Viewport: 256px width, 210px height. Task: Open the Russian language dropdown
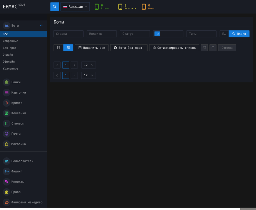click(75, 7)
